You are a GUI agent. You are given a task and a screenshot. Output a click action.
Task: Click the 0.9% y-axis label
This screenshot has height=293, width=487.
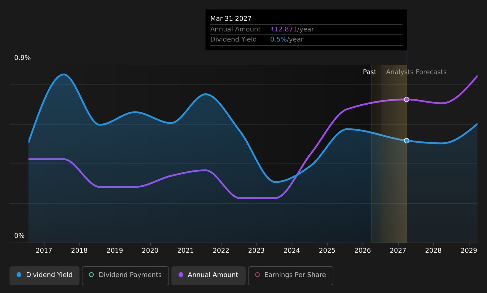point(23,58)
